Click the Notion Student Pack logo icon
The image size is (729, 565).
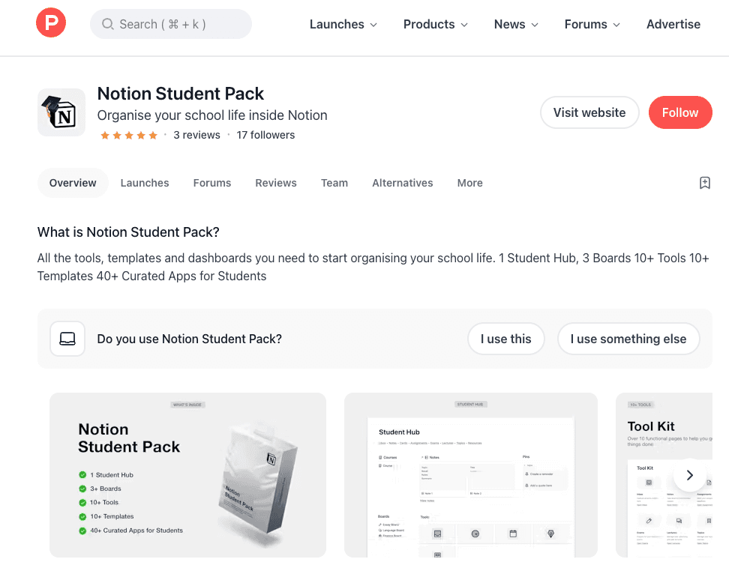pyautogui.click(x=61, y=112)
